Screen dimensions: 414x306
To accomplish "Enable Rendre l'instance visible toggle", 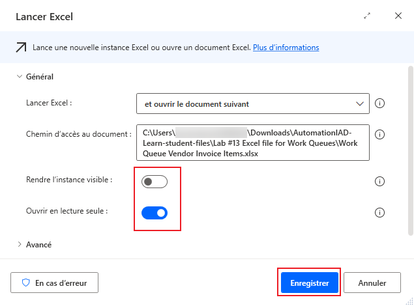I will pyautogui.click(x=155, y=182).
